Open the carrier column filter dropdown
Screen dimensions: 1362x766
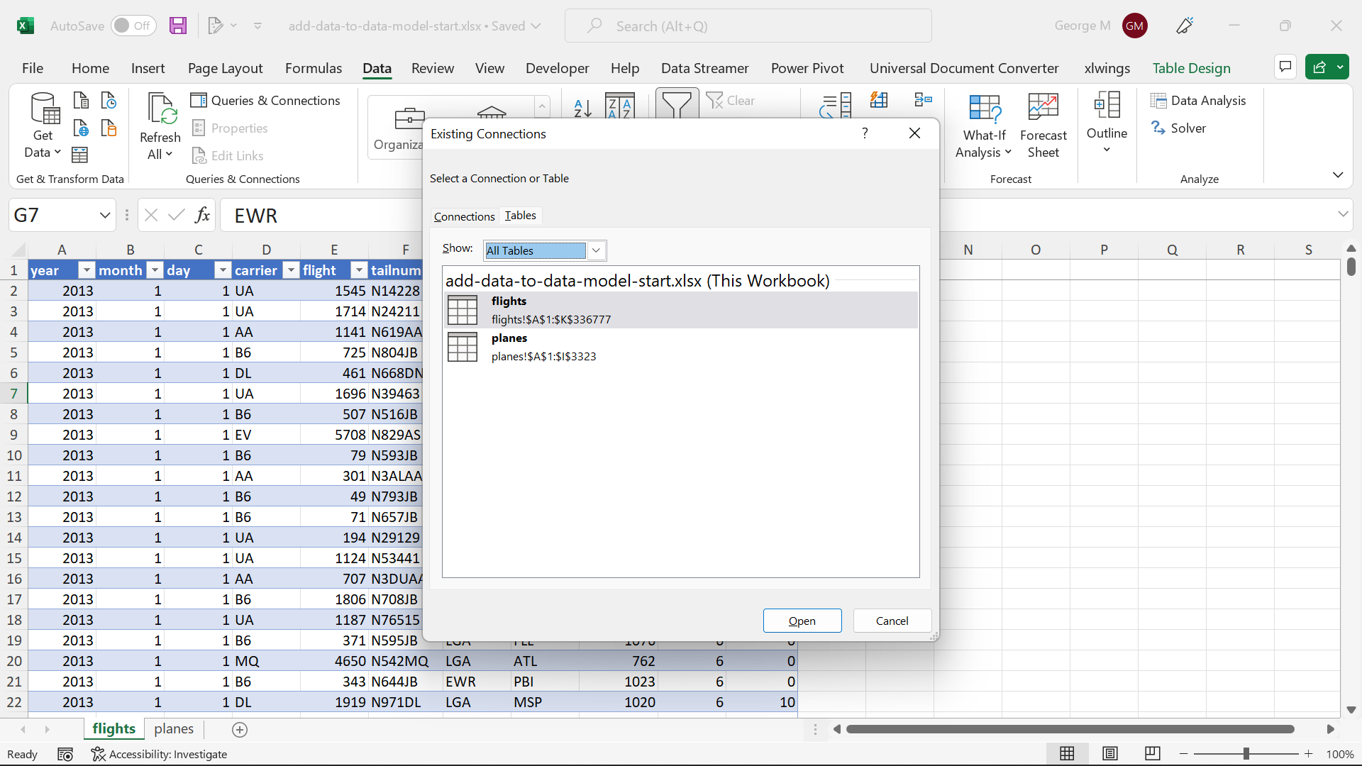(291, 270)
